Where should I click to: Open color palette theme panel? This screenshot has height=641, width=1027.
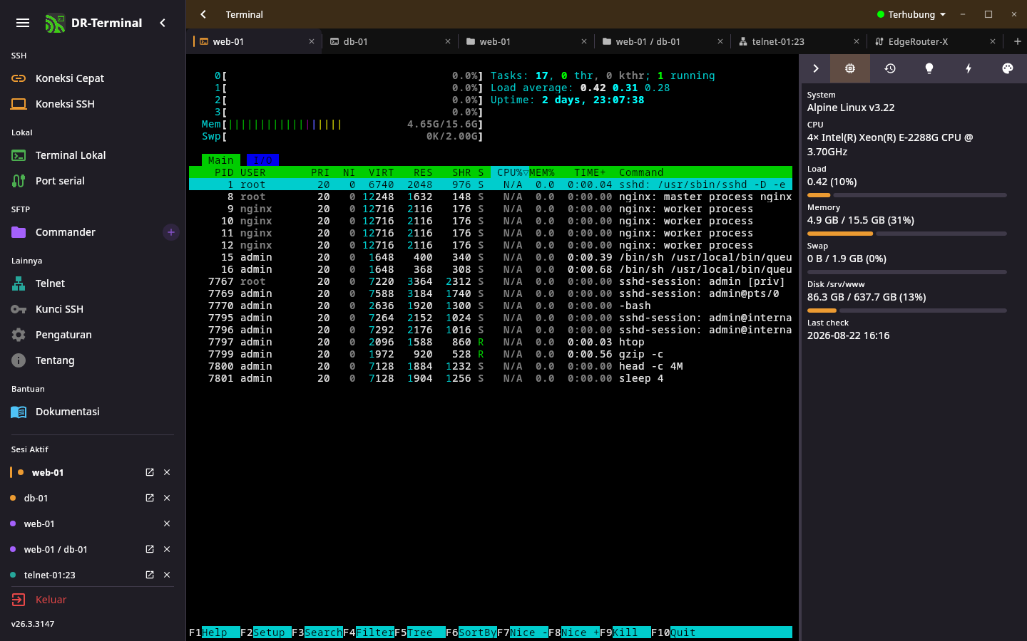(1008, 68)
